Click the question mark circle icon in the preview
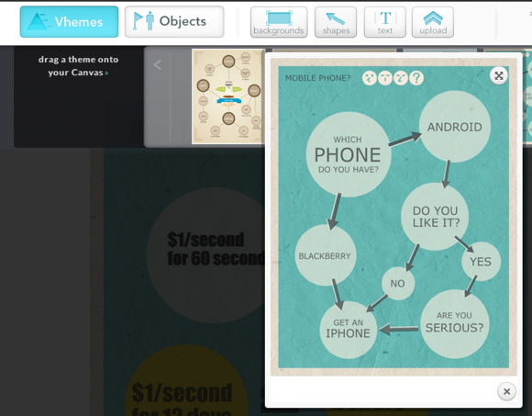Viewport: 532px width, 416px height. [x=416, y=78]
